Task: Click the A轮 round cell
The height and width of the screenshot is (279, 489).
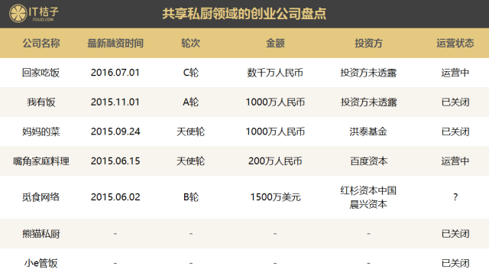Action: pos(190,102)
